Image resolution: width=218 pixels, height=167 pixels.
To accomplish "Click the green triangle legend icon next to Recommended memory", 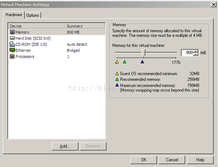I will click(117, 79).
